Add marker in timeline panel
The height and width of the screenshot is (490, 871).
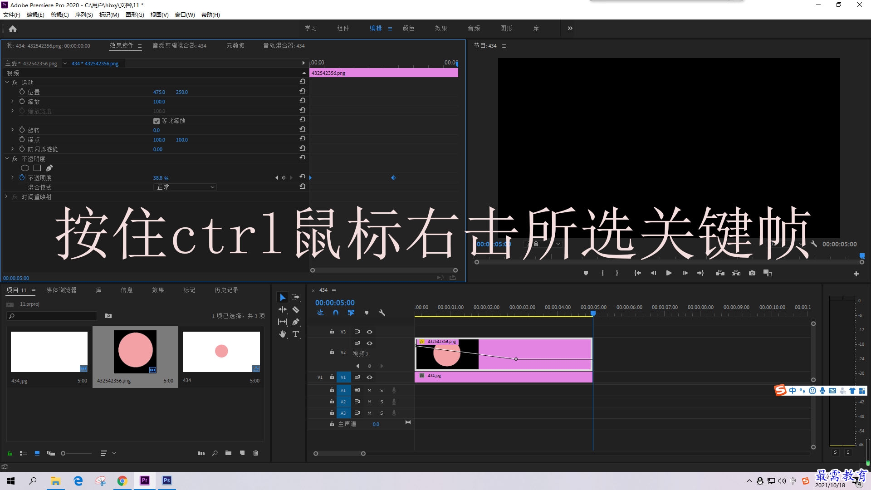pyautogui.click(x=367, y=313)
